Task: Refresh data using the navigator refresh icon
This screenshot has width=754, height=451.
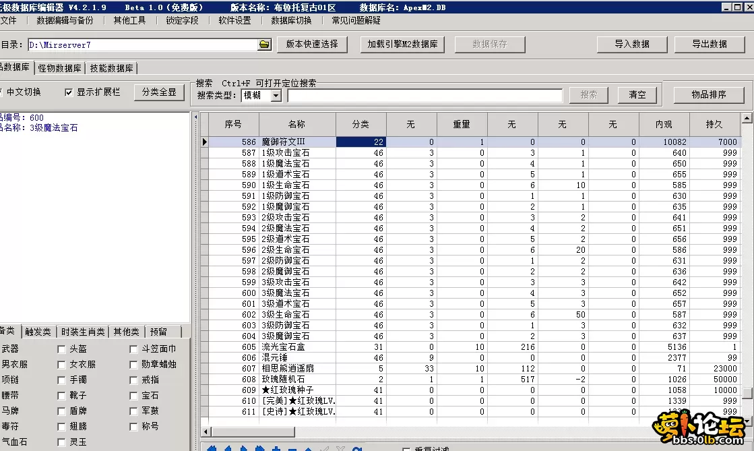Action: pyautogui.click(x=357, y=449)
